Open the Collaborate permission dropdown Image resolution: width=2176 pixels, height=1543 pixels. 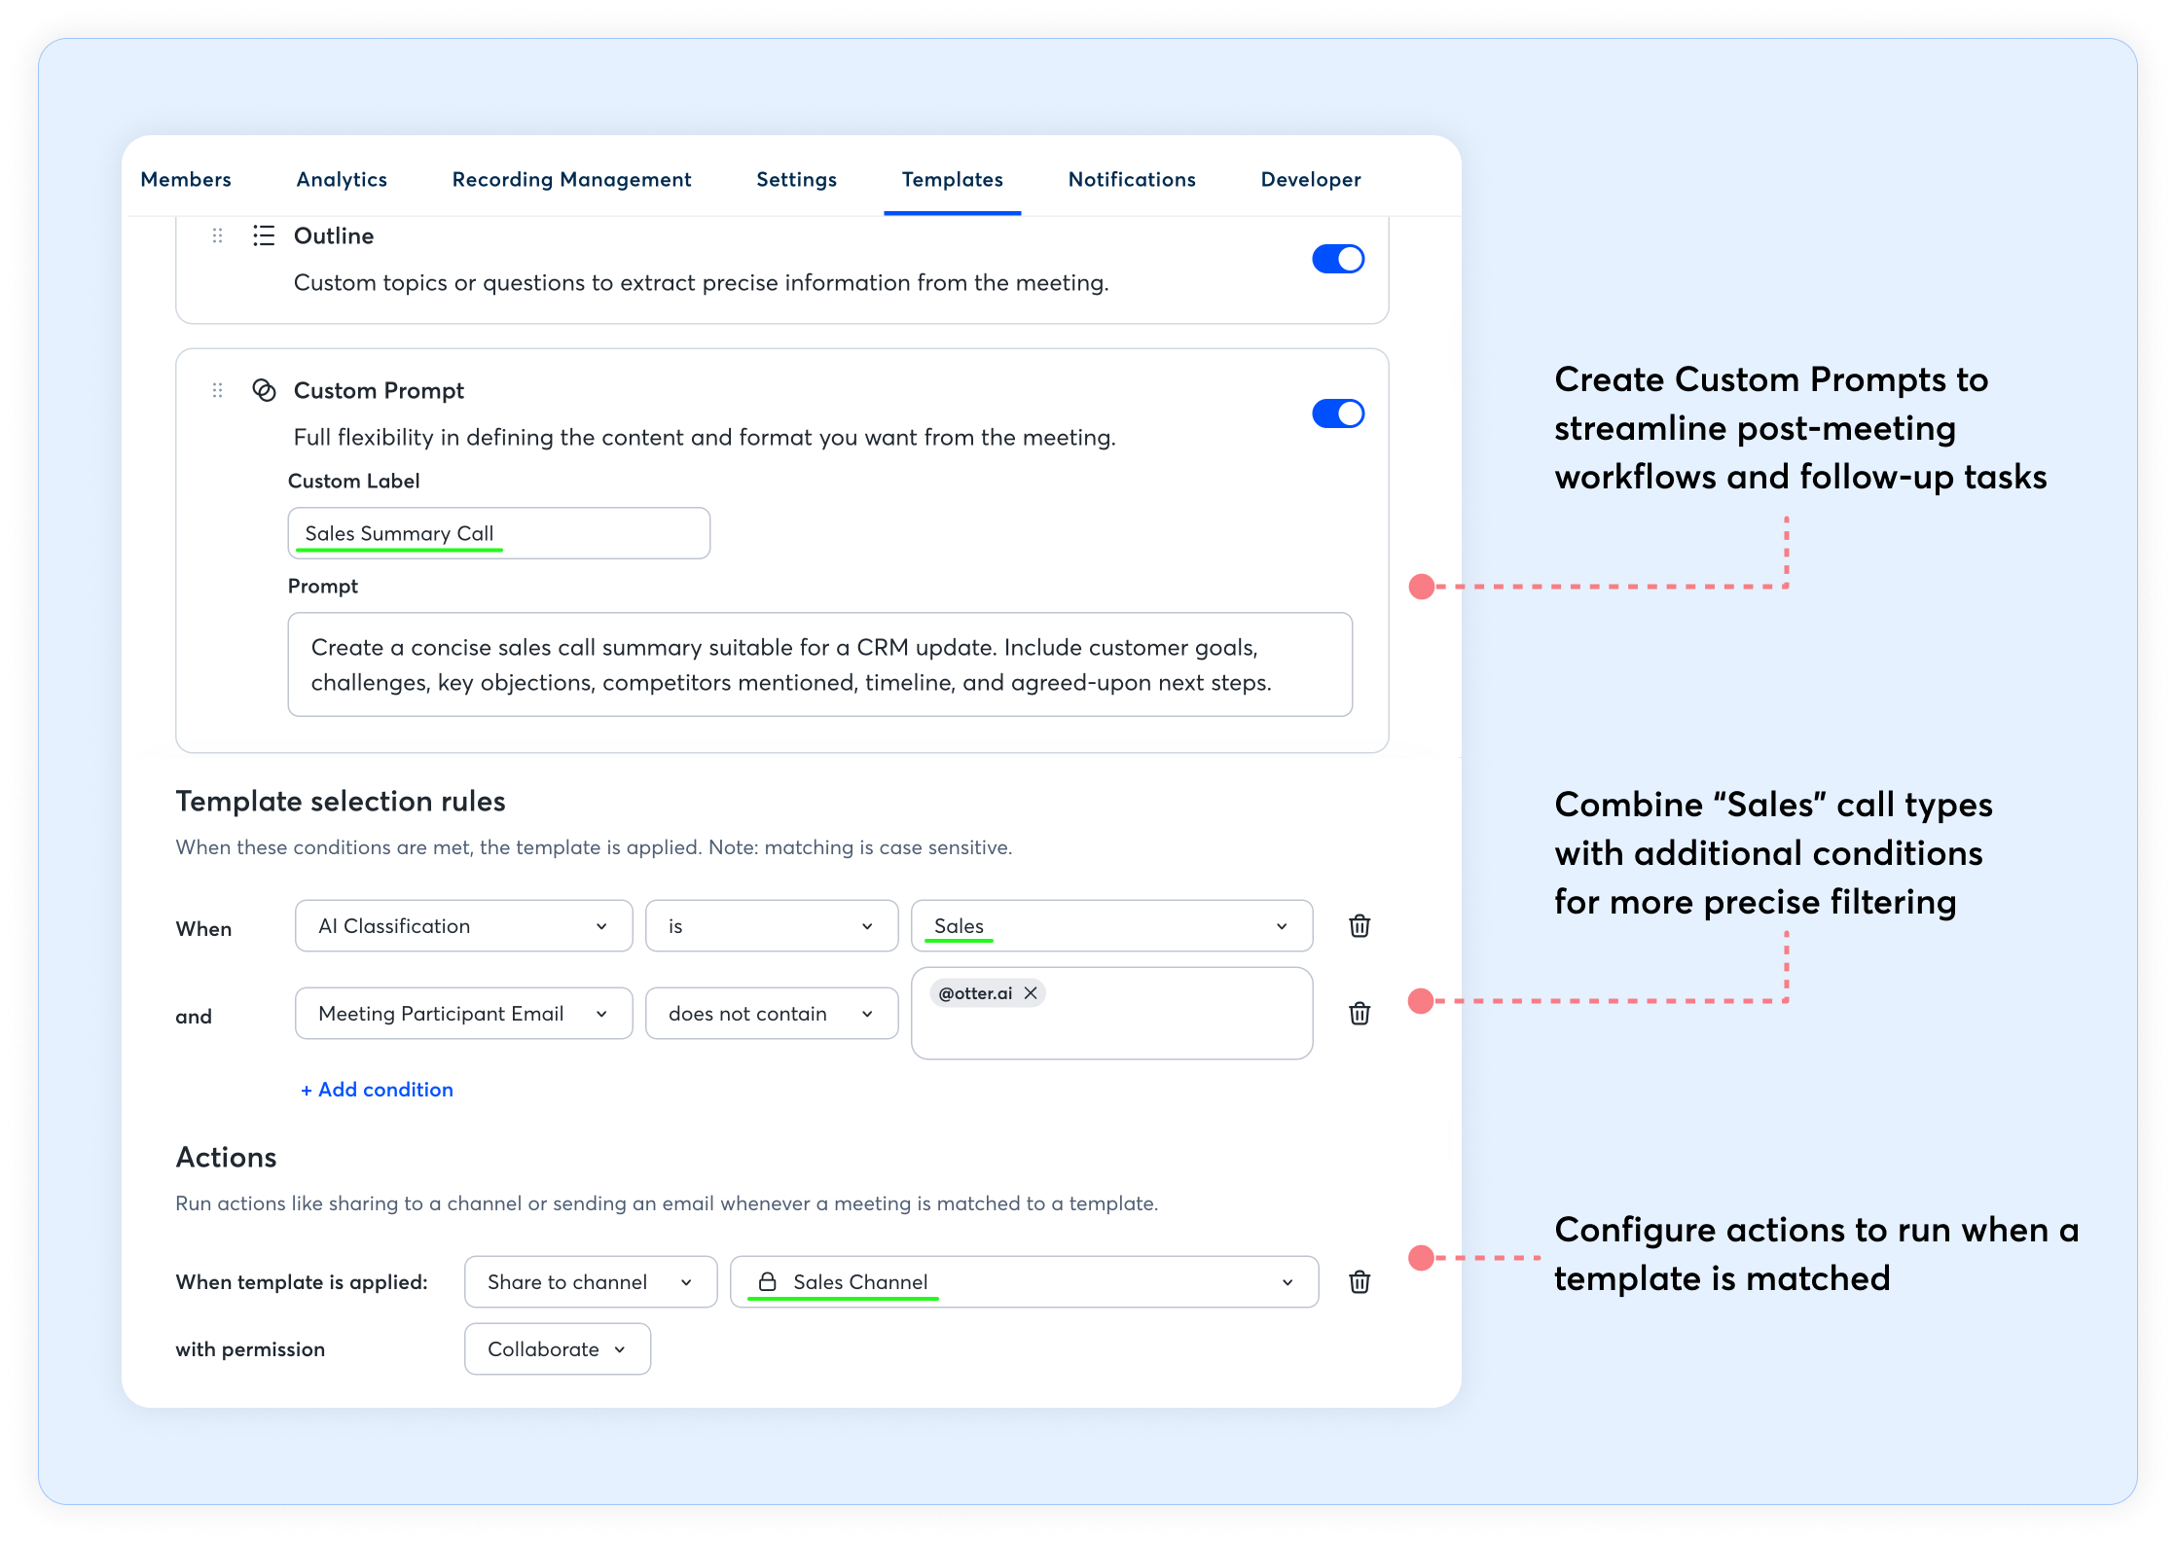pos(557,1349)
